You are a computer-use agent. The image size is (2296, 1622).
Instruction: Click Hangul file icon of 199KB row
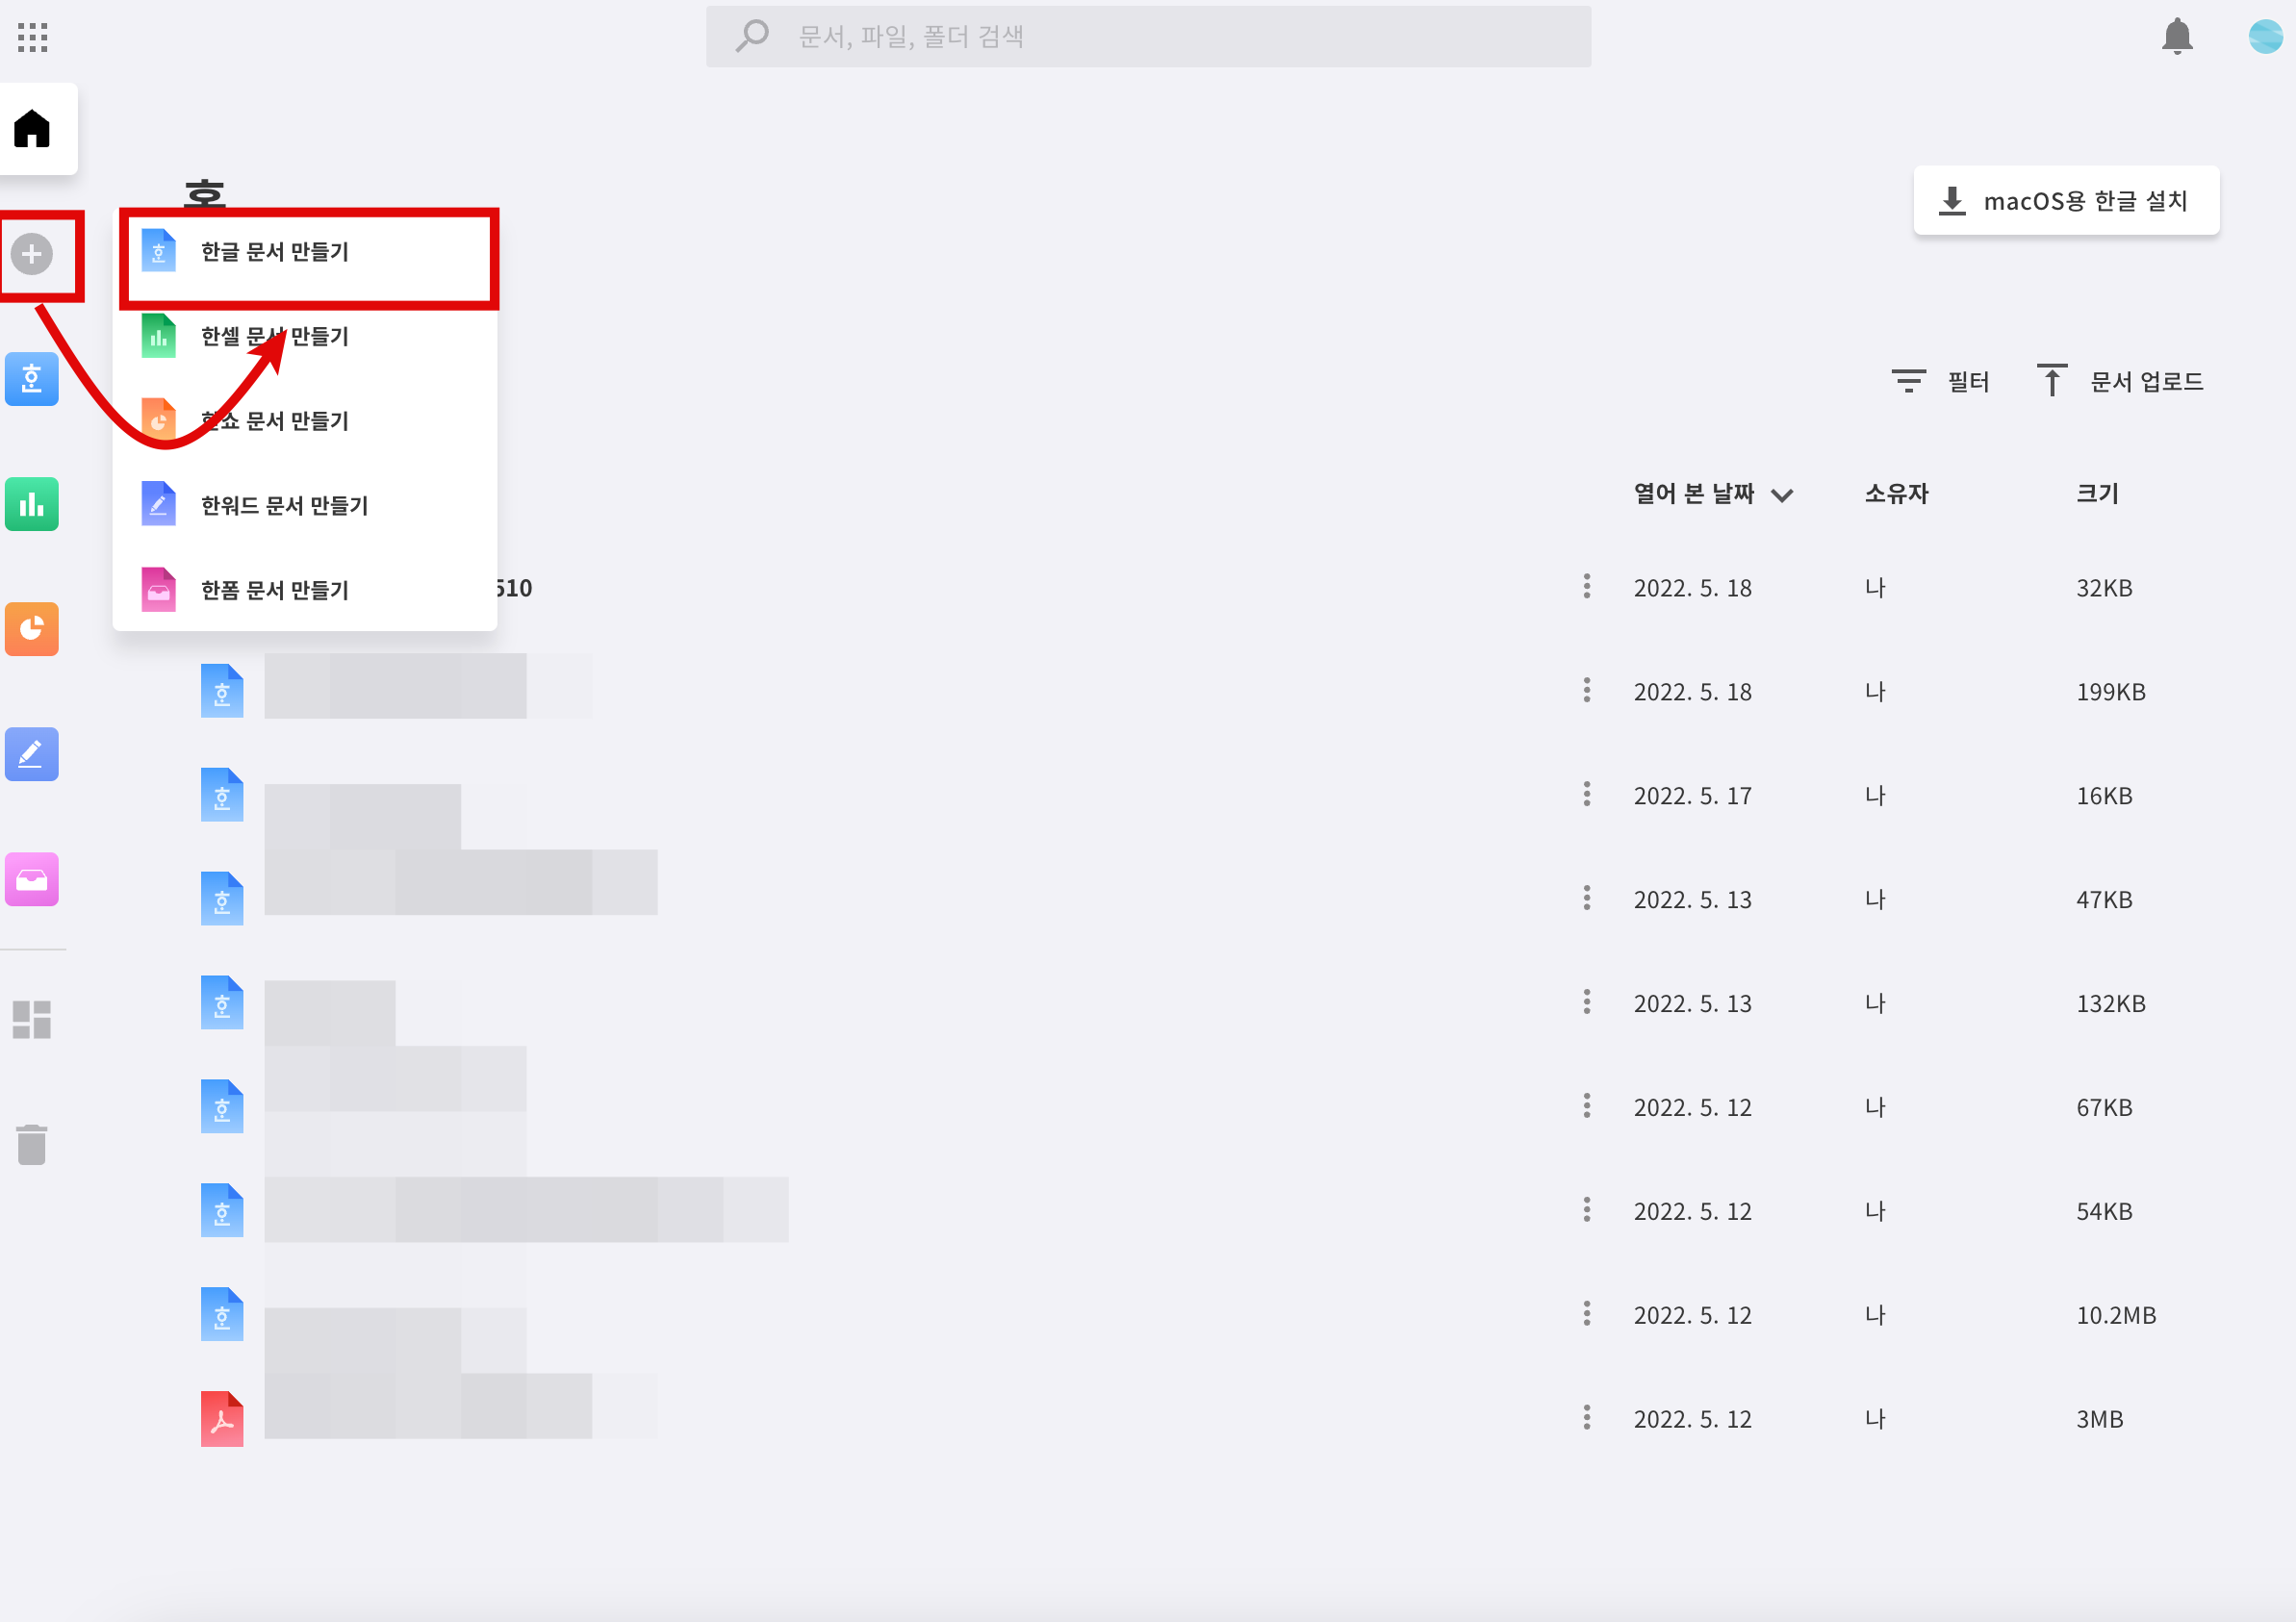[222, 691]
